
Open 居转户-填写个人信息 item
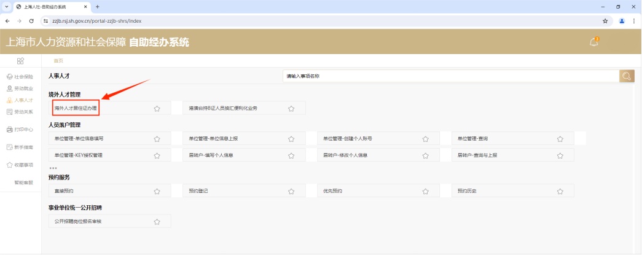coord(210,155)
